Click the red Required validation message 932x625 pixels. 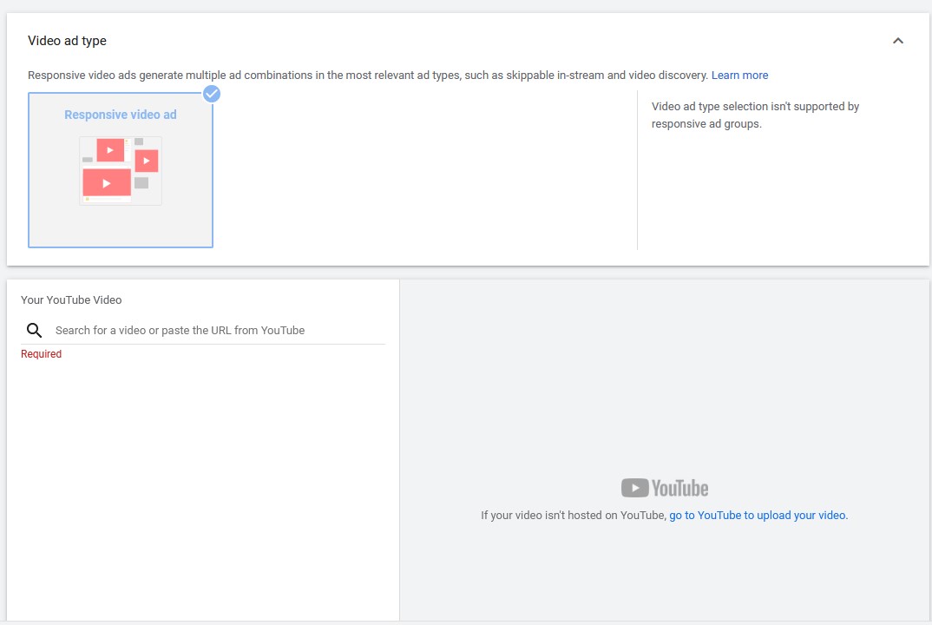(41, 354)
